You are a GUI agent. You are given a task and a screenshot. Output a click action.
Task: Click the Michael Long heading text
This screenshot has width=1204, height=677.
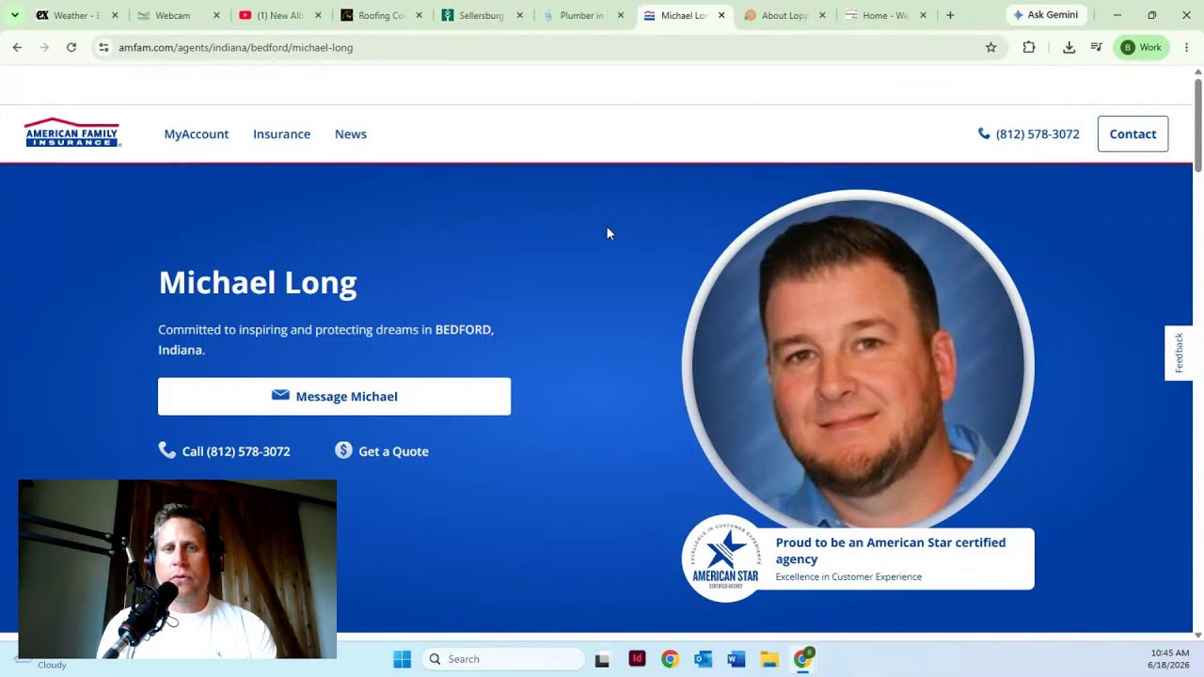(258, 282)
